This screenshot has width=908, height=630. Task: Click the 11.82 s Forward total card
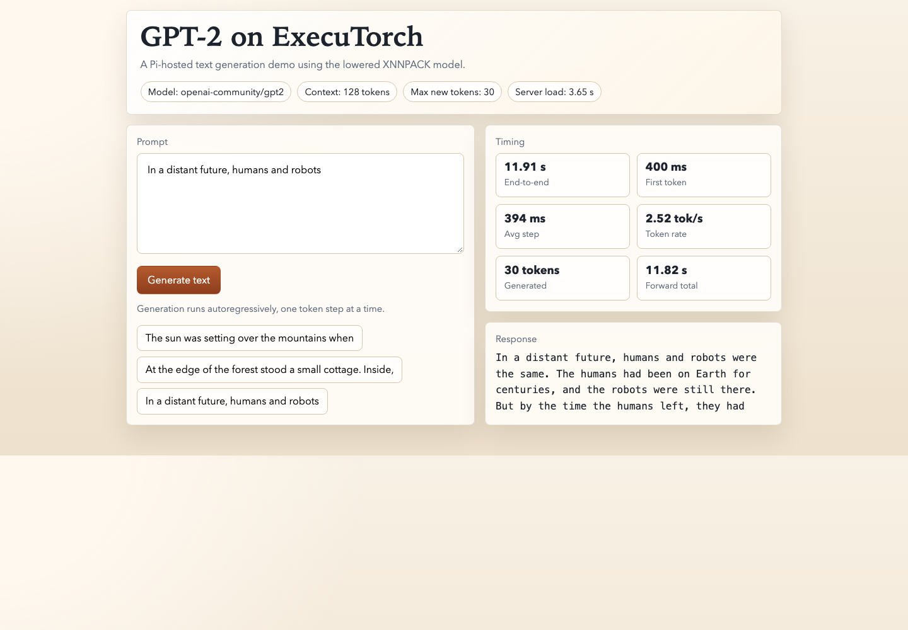coord(704,278)
